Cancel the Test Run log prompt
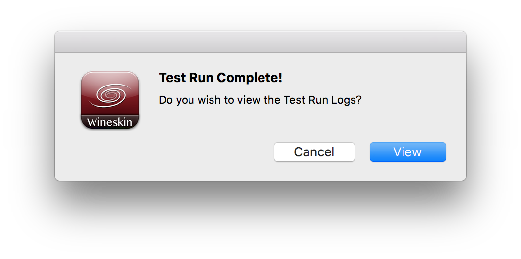Image resolution: width=521 pixels, height=259 pixels. (x=314, y=152)
